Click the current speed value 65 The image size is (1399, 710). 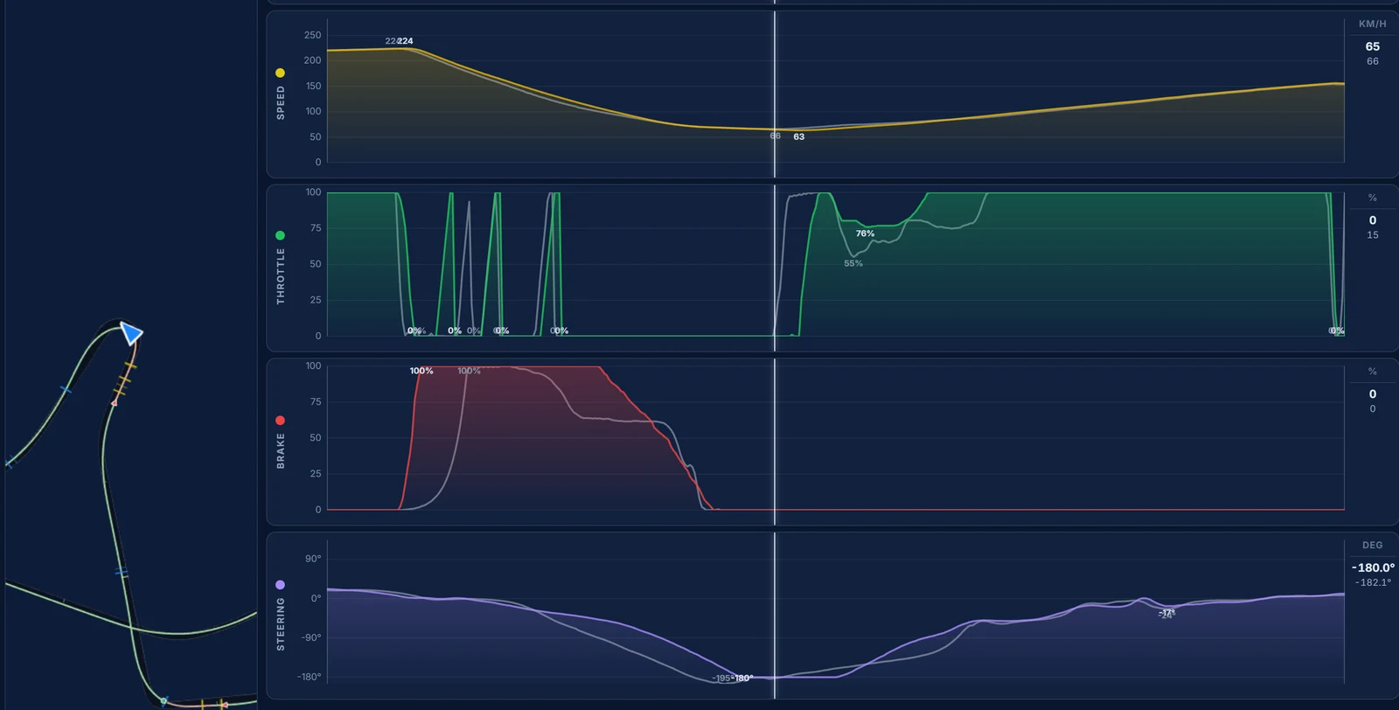[1373, 46]
